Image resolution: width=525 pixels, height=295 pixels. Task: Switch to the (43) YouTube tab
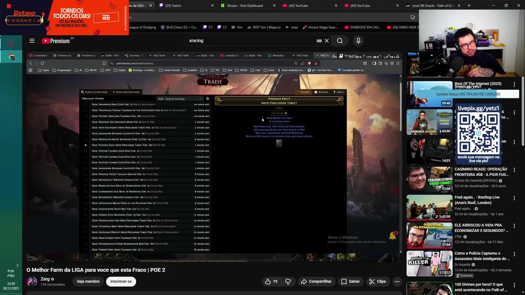(x=371, y=6)
